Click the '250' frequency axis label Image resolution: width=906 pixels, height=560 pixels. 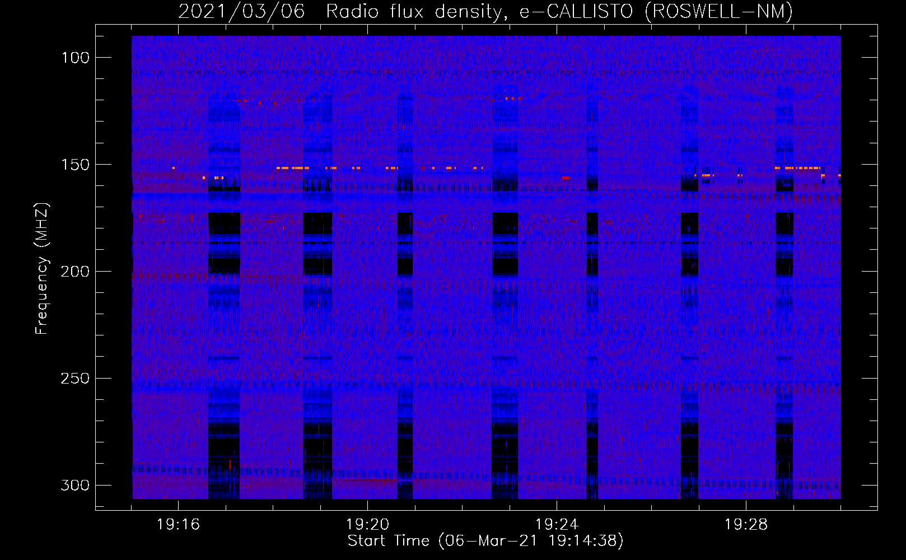tap(75, 379)
